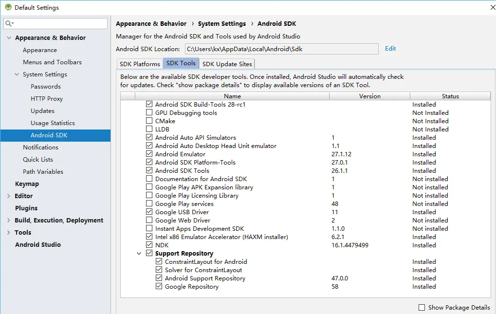
Task: Open the Plugins settings page
Action: point(26,208)
